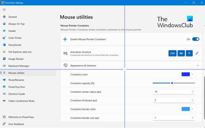Click the Crosshairs opacity slider handle

pos(172,83)
